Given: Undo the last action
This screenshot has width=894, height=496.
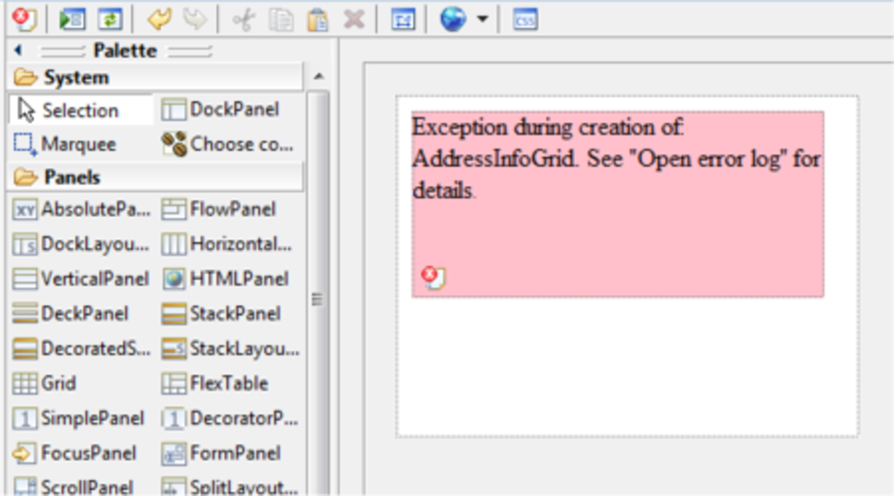Looking at the screenshot, I should pos(159,19).
